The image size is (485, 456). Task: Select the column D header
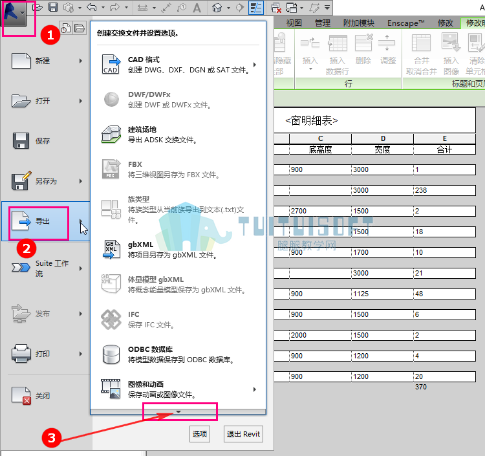coord(383,138)
